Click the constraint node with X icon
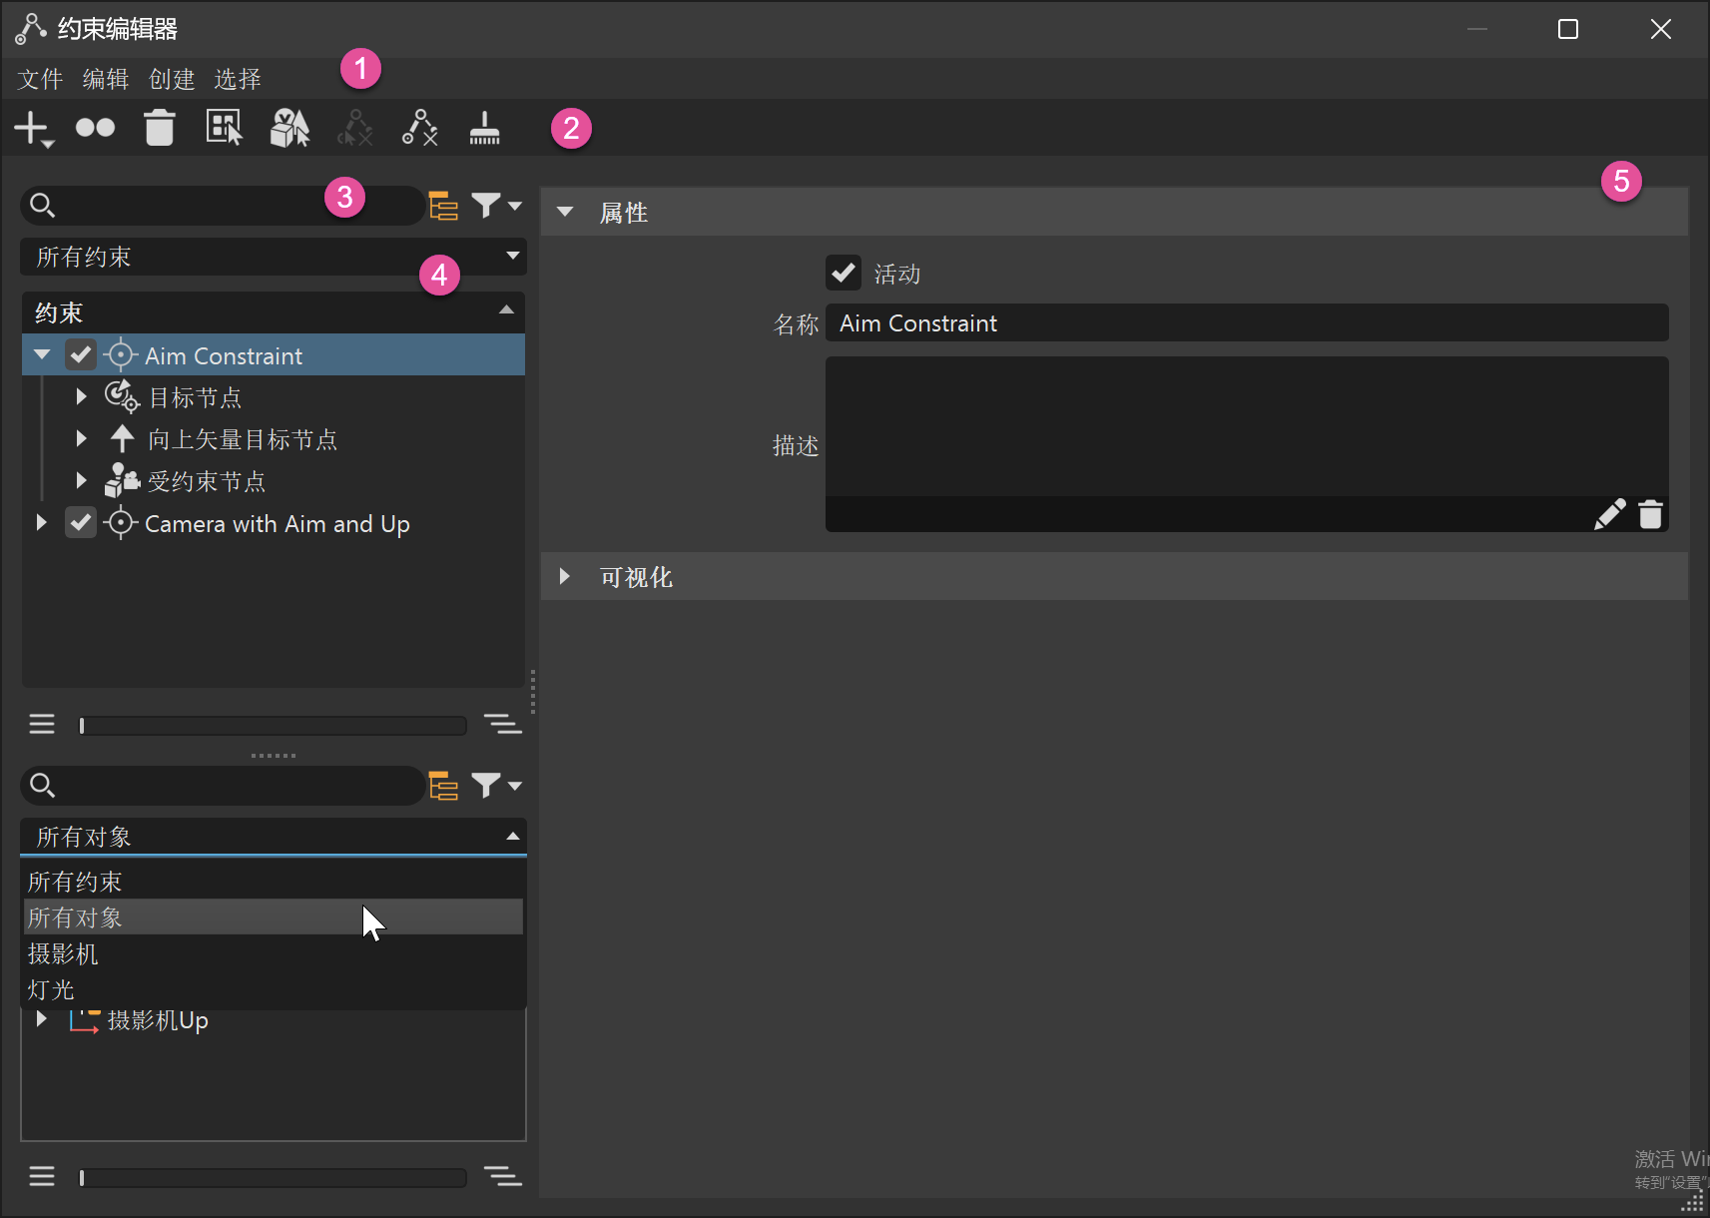1710x1218 pixels. pos(420,128)
